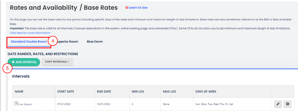Image resolution: width=298 pixels, height=111 pixels.
Task: Click the Max LOS column header
Action: (x=169, y=92)
